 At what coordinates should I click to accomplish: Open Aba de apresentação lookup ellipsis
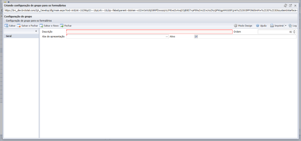(x=167, y=37)
